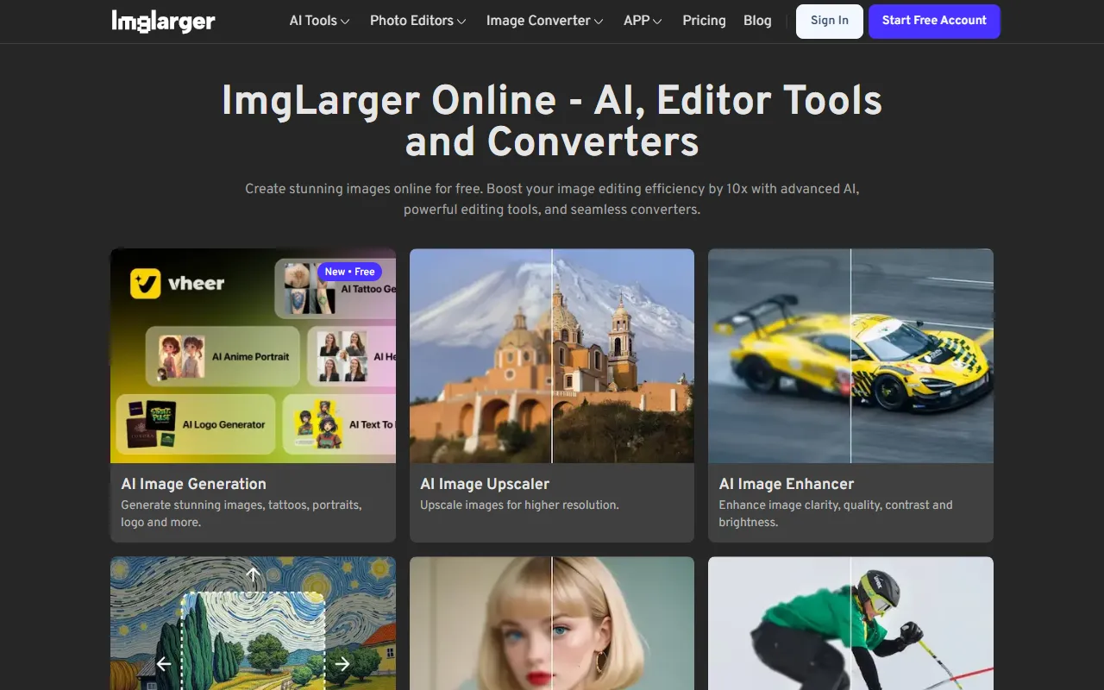Go to the Pricing page
Image resolution: width=1104 pixels, height=690 pixels.
click(704, 21)
